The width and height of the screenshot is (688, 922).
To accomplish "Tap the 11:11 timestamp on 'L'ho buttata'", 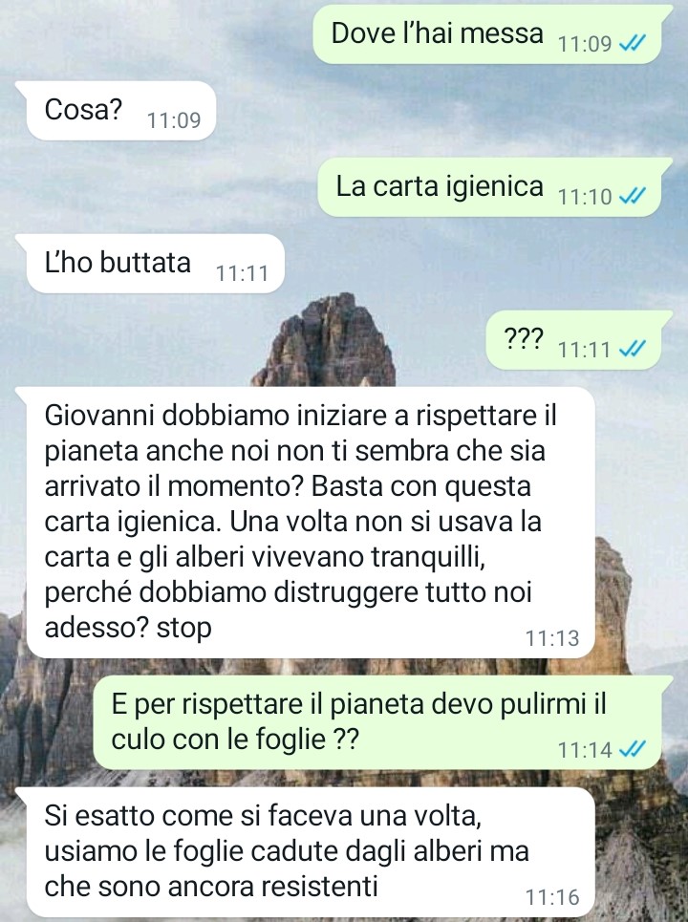I will [x=242, y=273].
